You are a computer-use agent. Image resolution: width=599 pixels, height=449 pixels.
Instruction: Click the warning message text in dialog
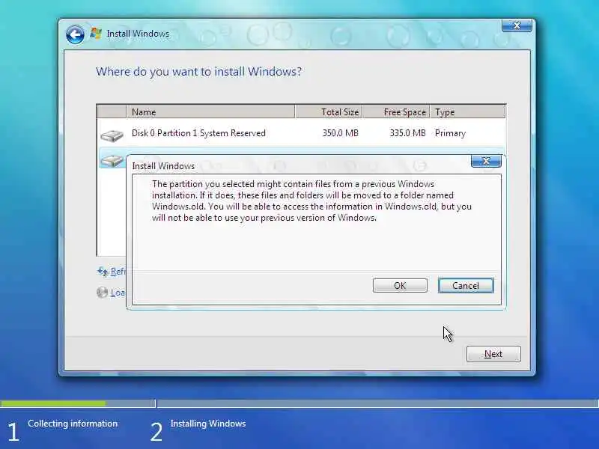click(x=311, y=201)
